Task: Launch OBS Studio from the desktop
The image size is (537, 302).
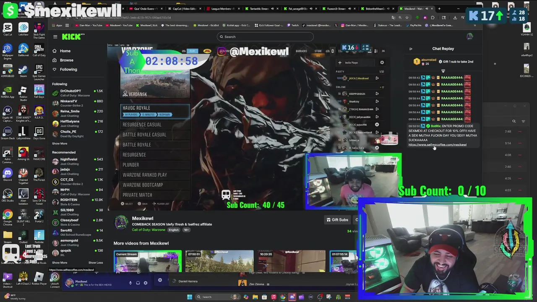Action: coord(8,195)
